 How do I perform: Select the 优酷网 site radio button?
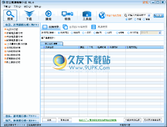pyautogui.click(x=72, y=33)
